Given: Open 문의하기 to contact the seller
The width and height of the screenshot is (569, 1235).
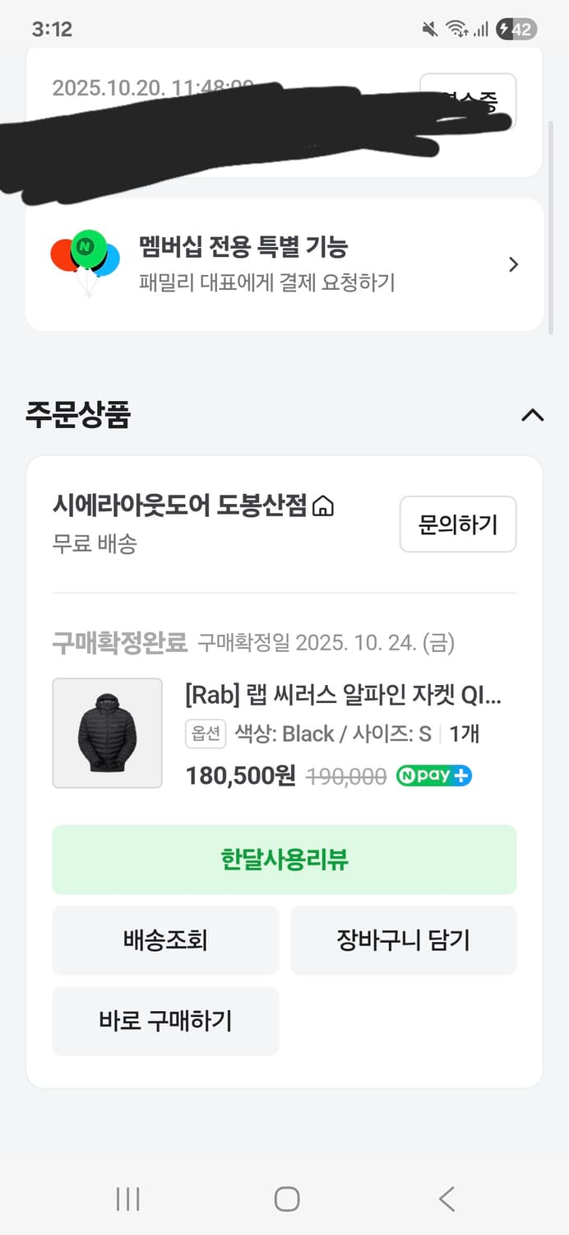Looking at the screenshot, I should pos(457,524).
